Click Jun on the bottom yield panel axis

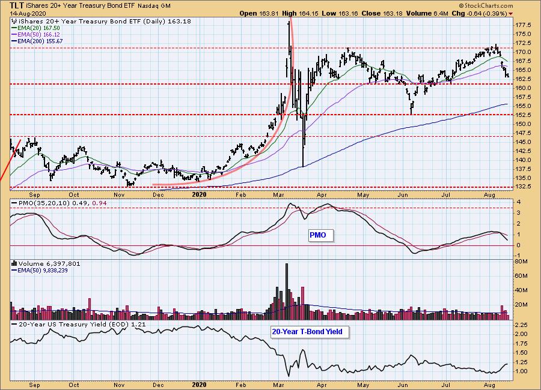pos(402,385)
